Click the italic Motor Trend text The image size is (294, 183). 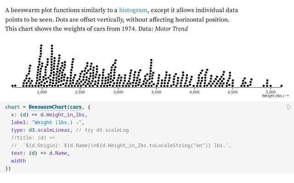tap(171, 29)
